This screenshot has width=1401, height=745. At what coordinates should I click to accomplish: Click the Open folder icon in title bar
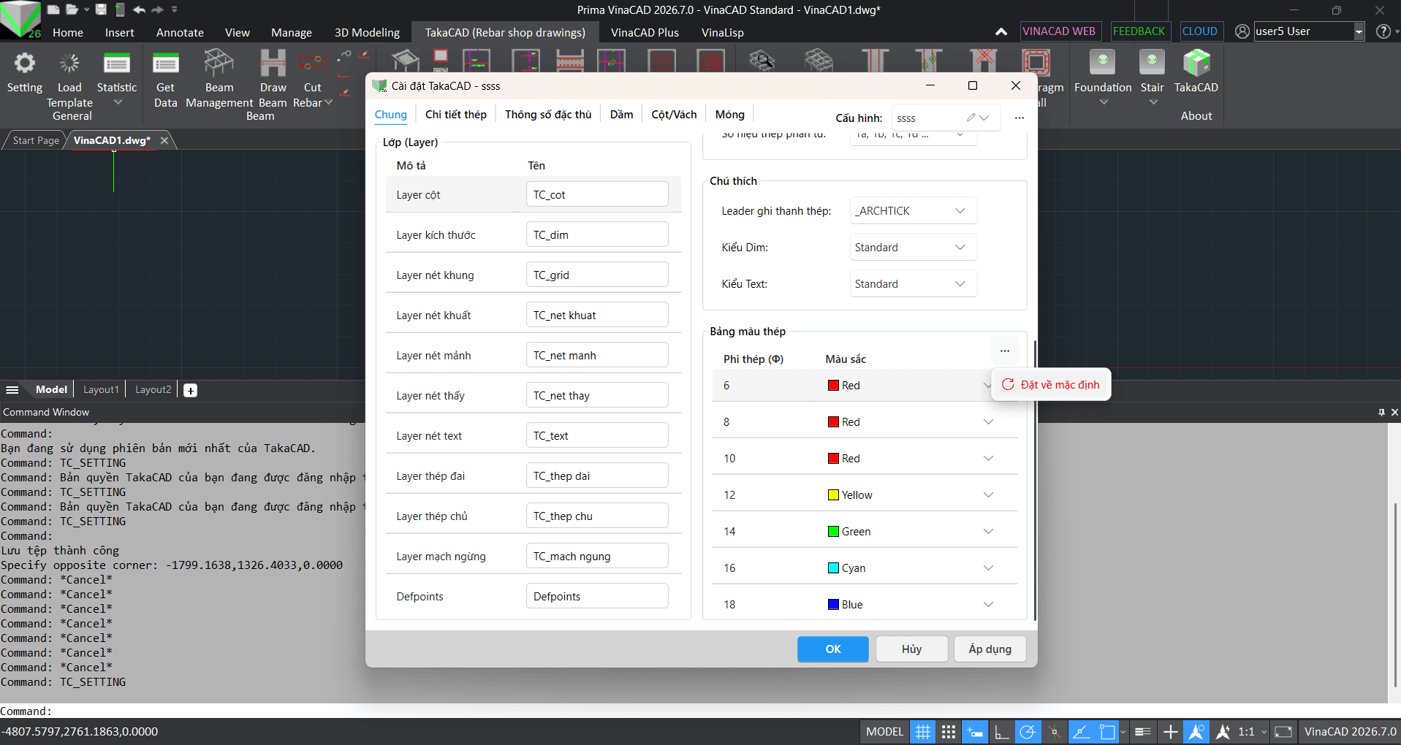(x=72, y=9)
